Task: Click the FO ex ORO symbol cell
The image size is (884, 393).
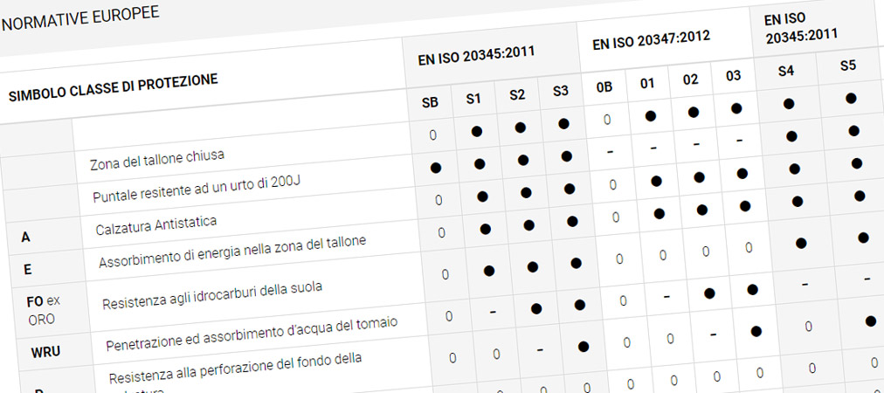Action: pyautogui.click(x=44, y=309)
